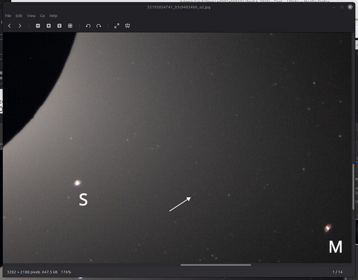Screen dimensions: 358x280
Task: Rotate the image counterclockwise
Action: 88,26
